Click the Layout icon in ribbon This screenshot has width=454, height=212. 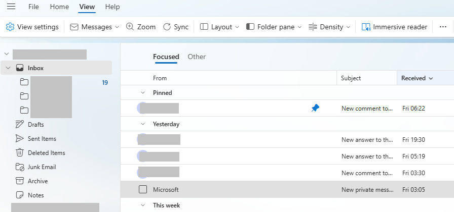coord(204,27)
